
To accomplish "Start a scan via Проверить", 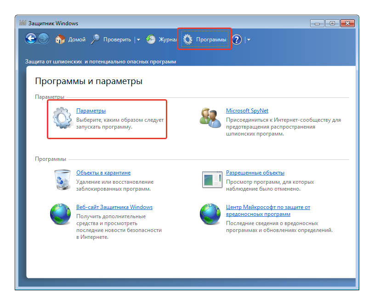I will click(117, 40).
